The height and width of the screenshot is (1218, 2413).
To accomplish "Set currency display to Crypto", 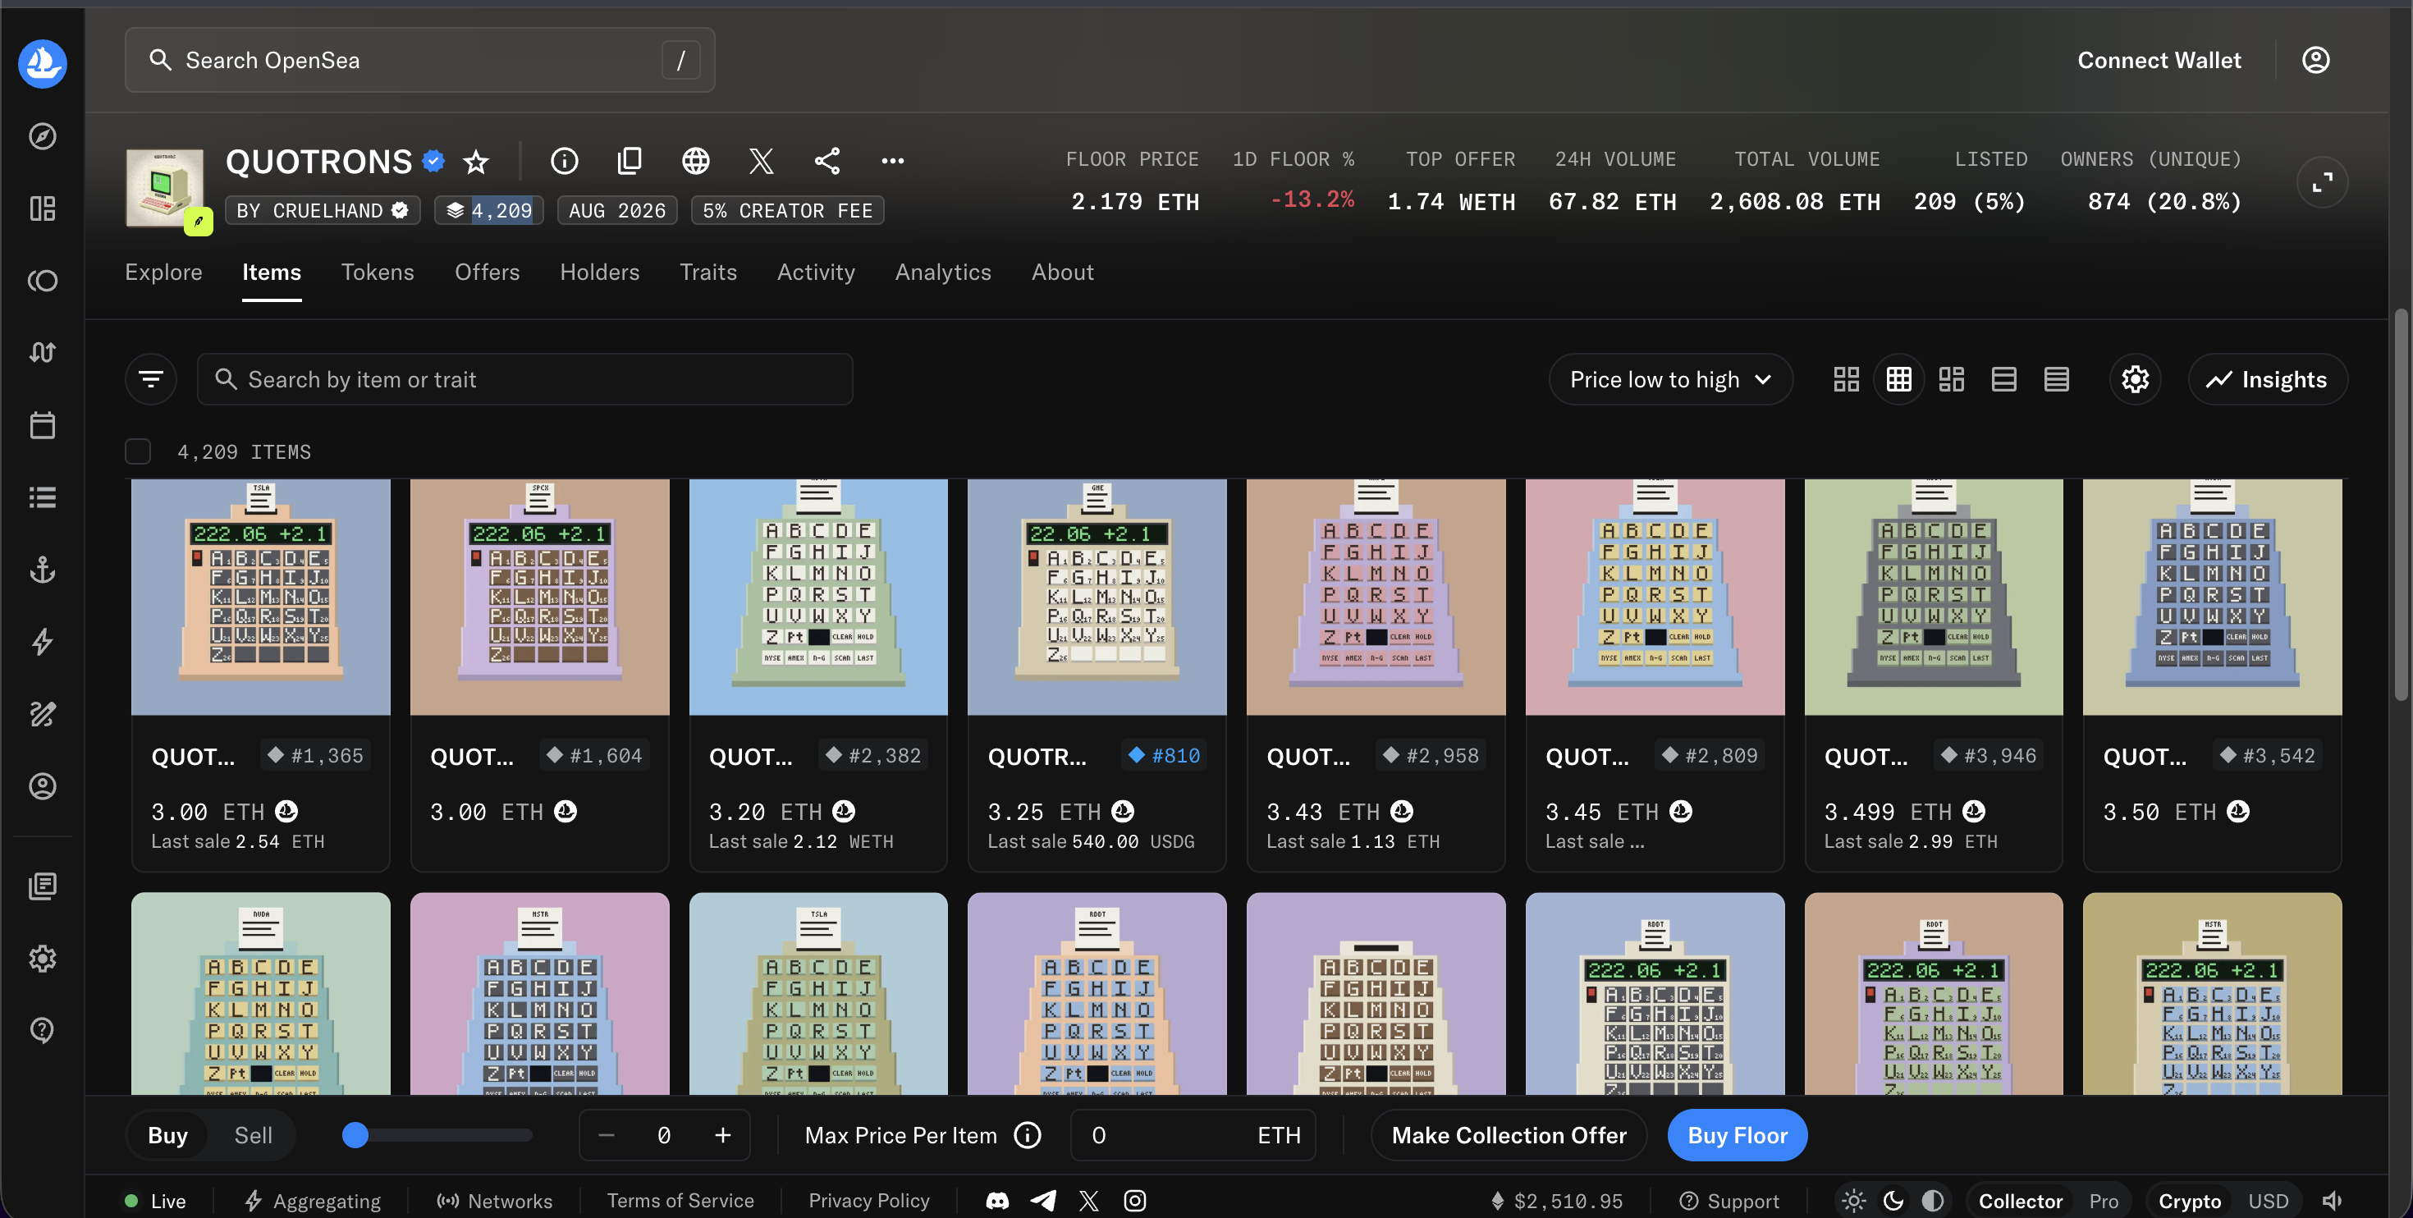I will 2189,1201.
